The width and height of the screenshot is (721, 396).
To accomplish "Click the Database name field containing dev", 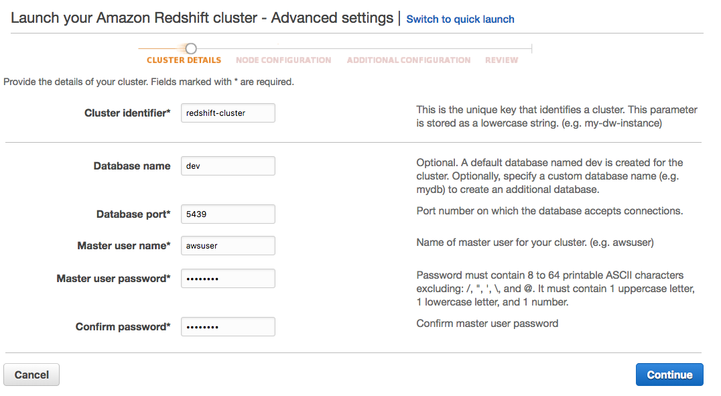I will point(228,166).
